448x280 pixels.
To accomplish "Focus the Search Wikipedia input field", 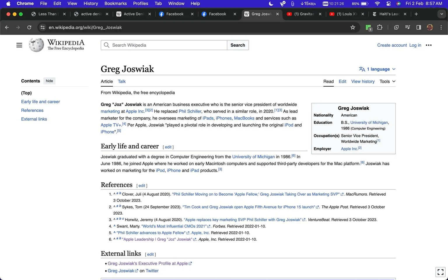I will pos(164,45).
